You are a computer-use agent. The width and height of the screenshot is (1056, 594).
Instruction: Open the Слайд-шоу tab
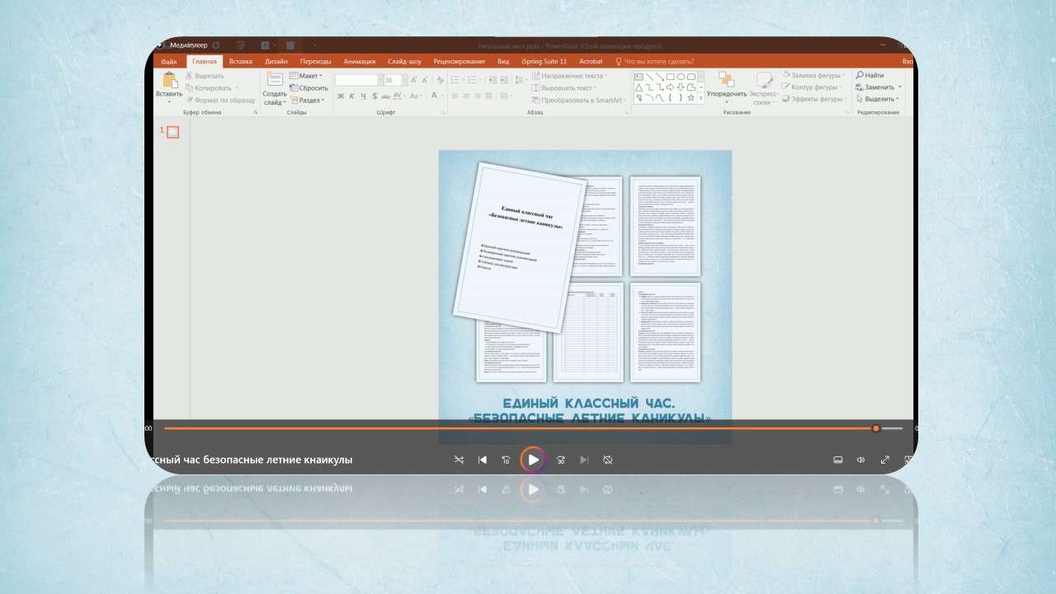404,61
